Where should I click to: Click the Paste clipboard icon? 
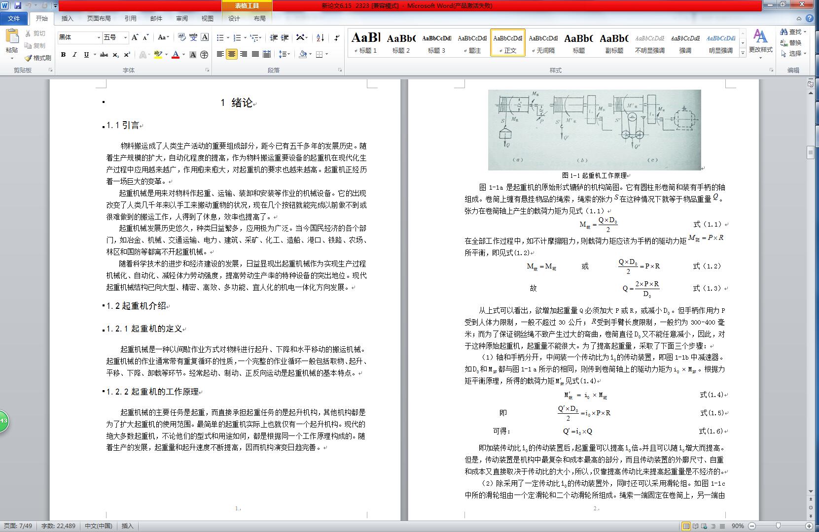tap(12, 36)
